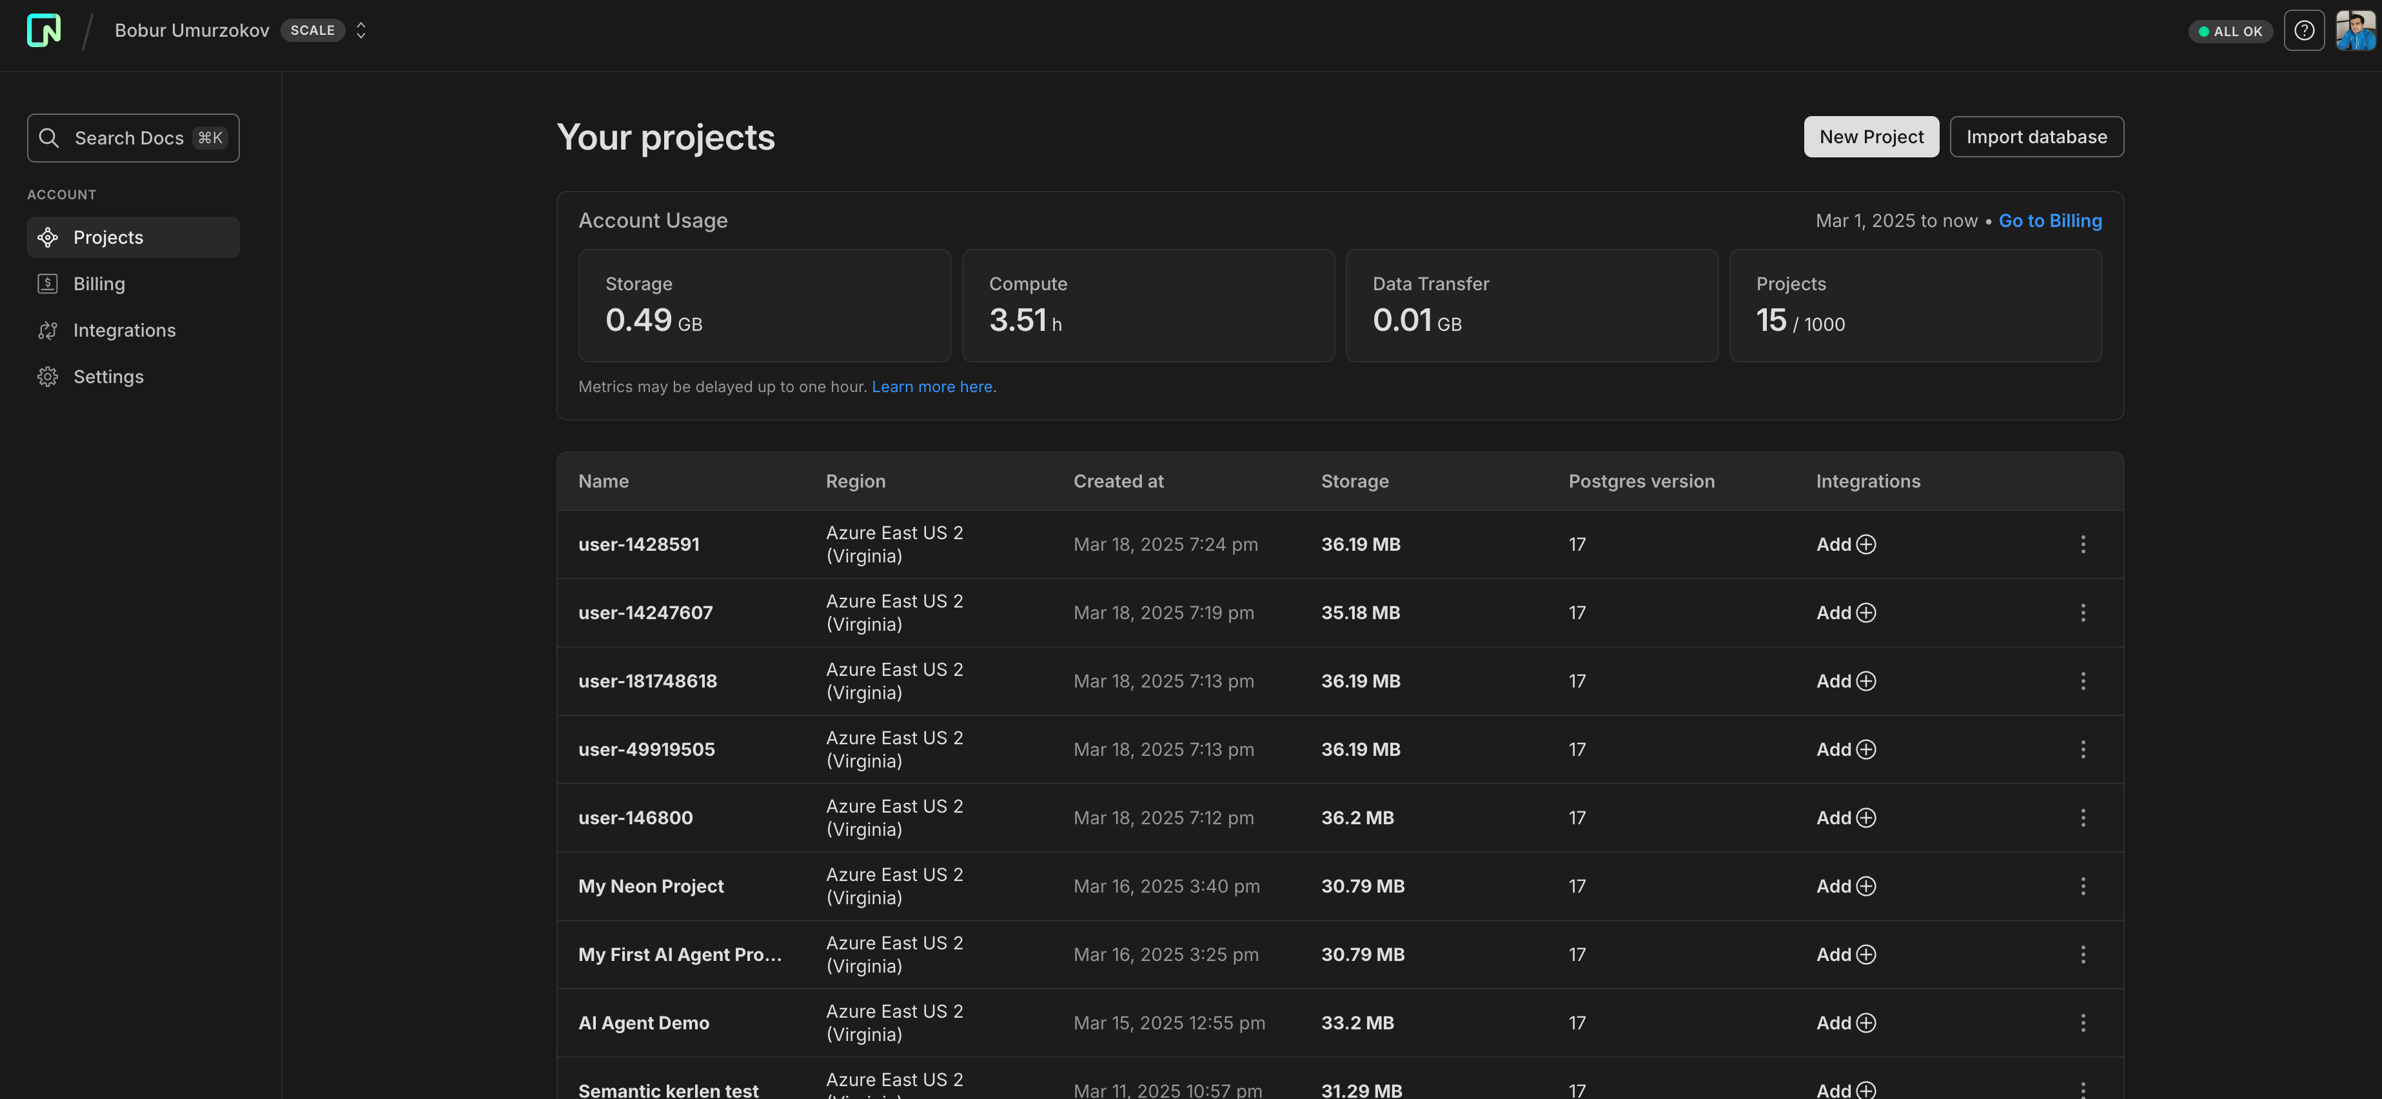Expand the Bobur Umurzokov account switcher
The height and width of the screenshot is (1099, 2382).
360,30
